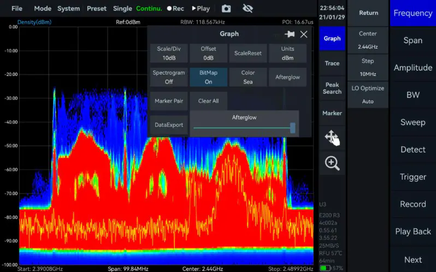Open the Mode menu
Screen dimensions: 436x272
[43, 9]
